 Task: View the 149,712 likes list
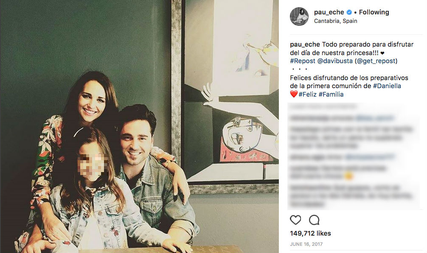(310, 233)
